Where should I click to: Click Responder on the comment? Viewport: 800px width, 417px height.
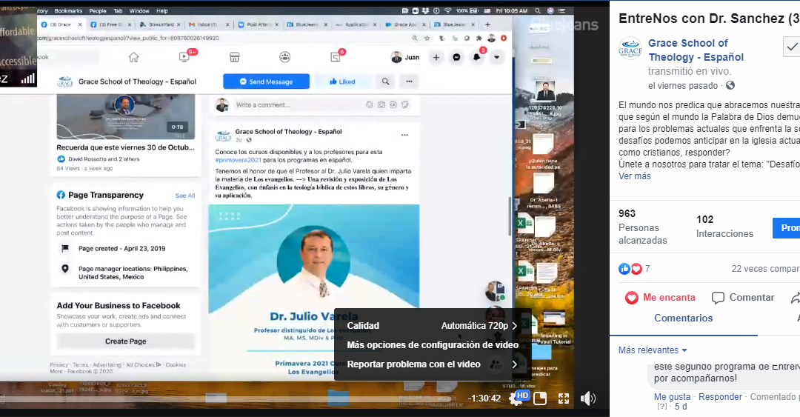(720, 396)
